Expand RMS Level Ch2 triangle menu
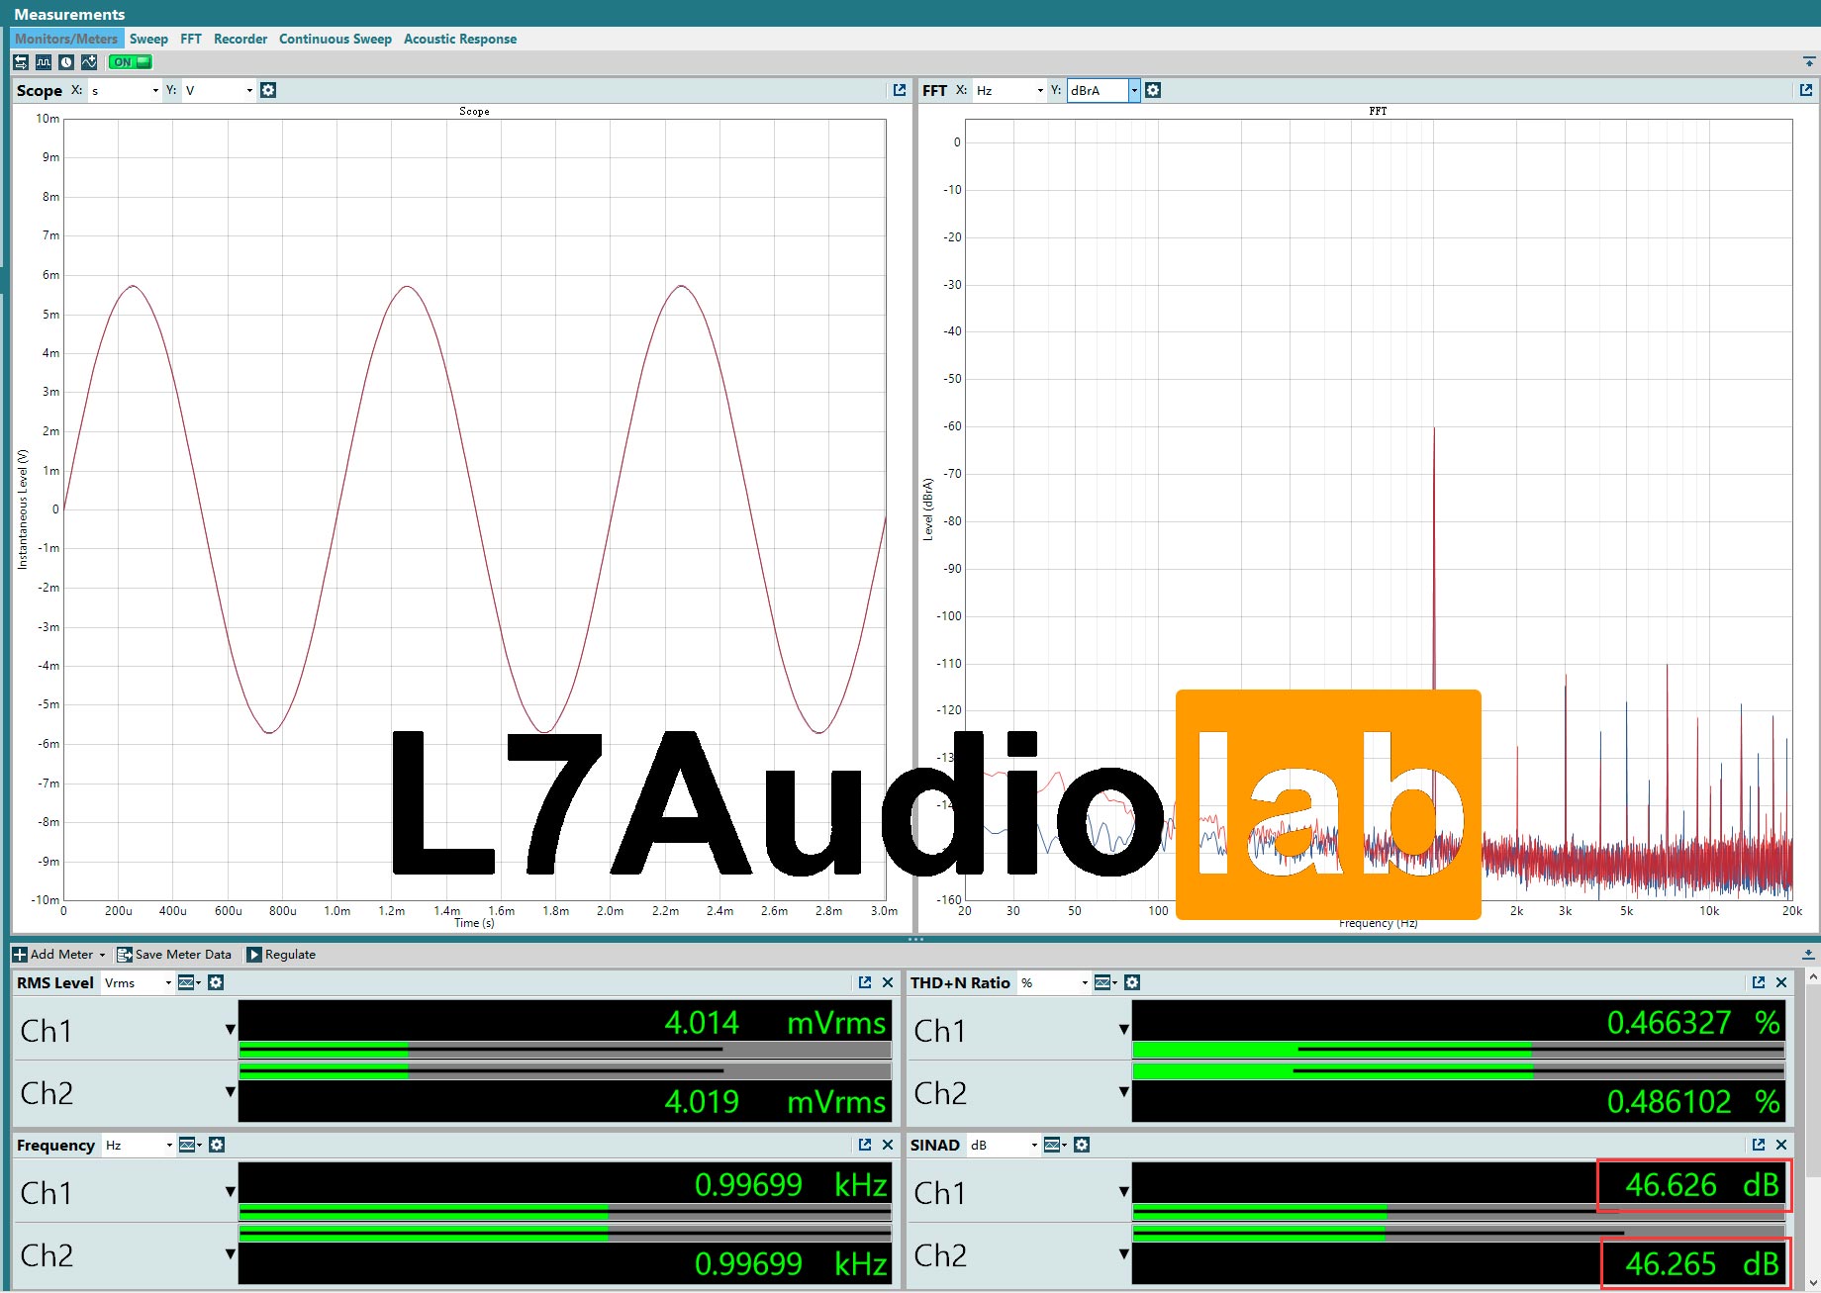The width and height of the screenshot is (1821, 1293). [x=230, y=1092]
